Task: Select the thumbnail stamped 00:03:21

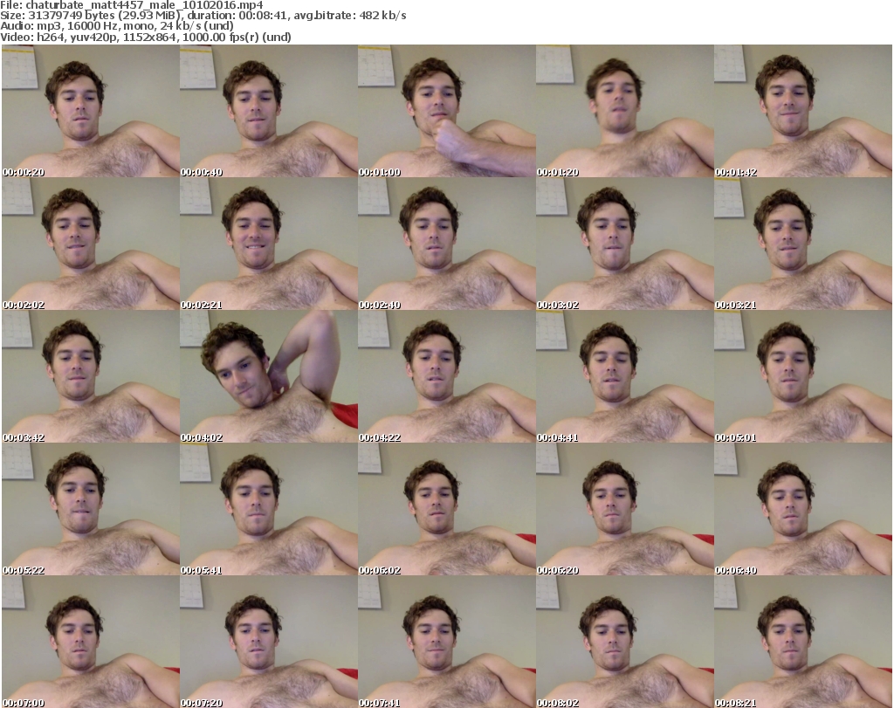Action: coord(803,244)
